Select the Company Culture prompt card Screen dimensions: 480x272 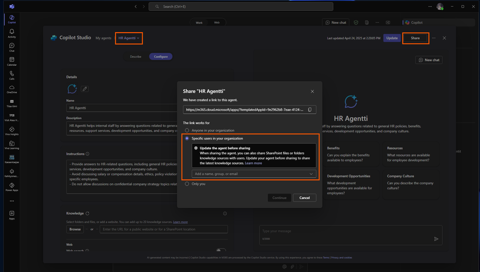[x=410, y=184]
